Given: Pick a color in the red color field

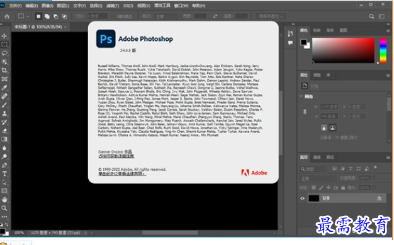Looking at the screenshot, I should pyautogui.click(x=343, y=50).
